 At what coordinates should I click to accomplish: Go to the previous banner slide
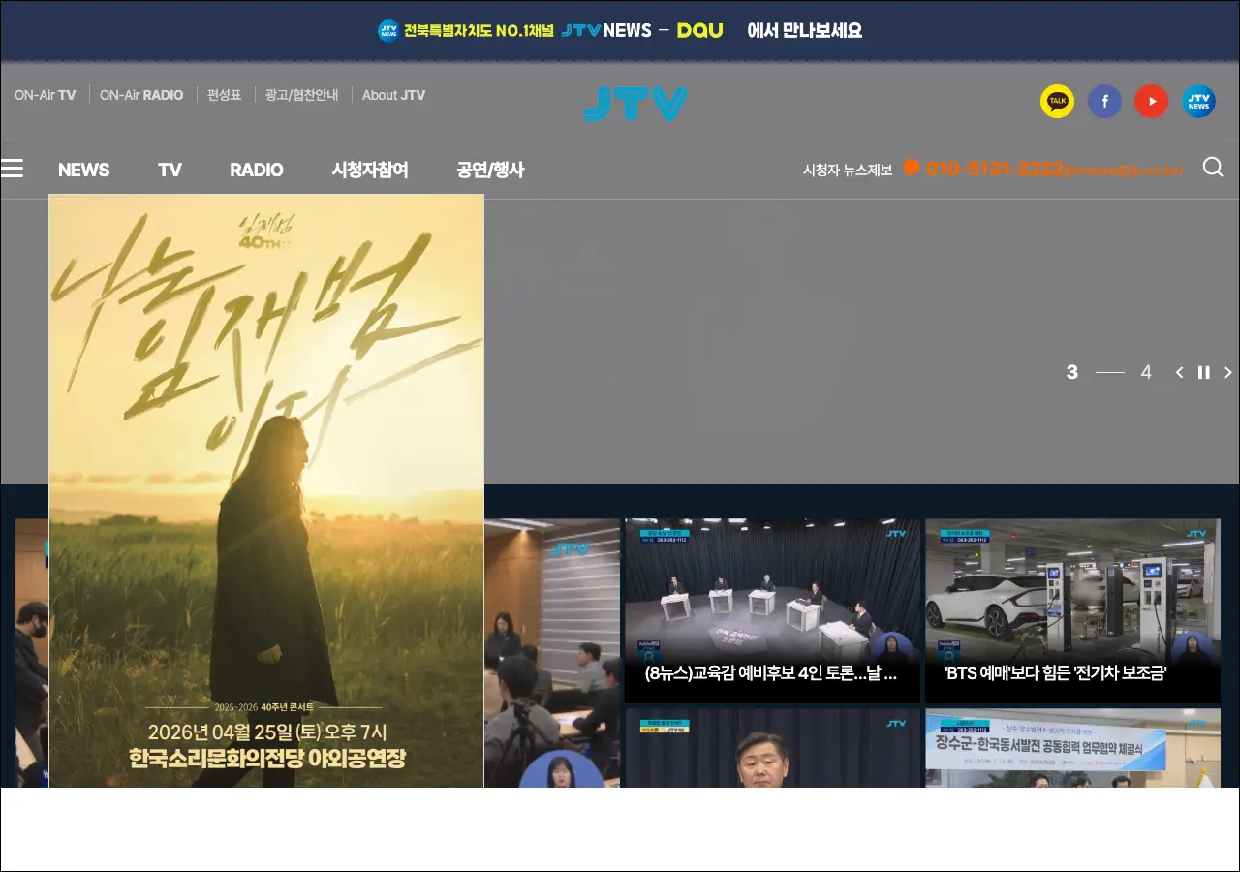1179,372
